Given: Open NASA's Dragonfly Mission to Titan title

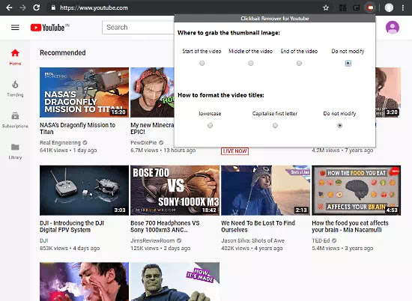Looking at the screenshot, I should (77, 129).
